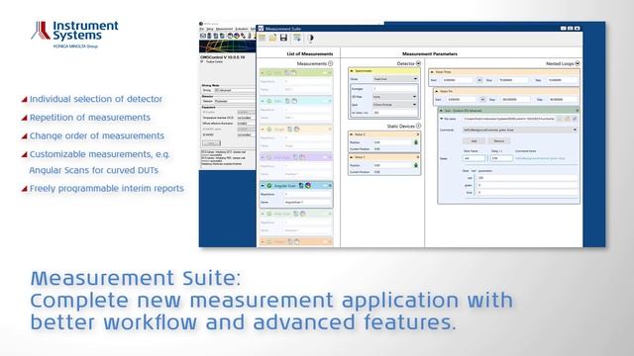The image size is (634, 356).
Task: Open the Setup menu in the background window
Action: pos(210,29)
